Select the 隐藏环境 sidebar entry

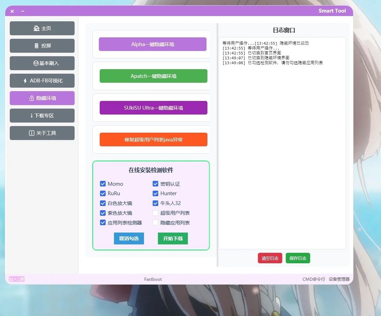[x=42, y=98]
